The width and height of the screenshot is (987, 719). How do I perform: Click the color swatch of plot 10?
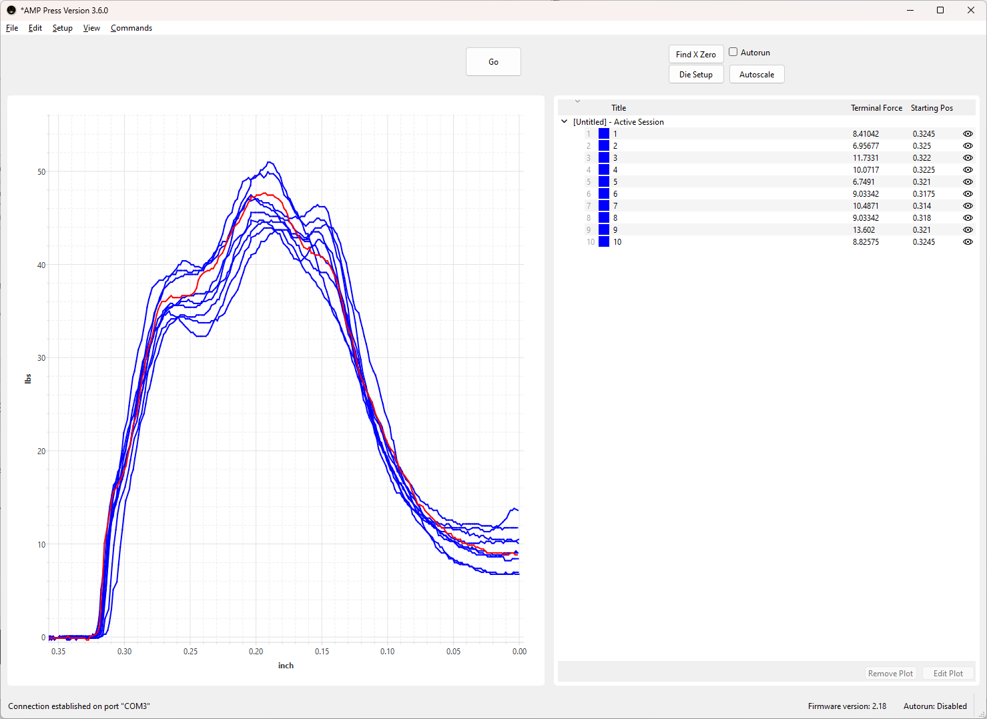click(604, 242)
